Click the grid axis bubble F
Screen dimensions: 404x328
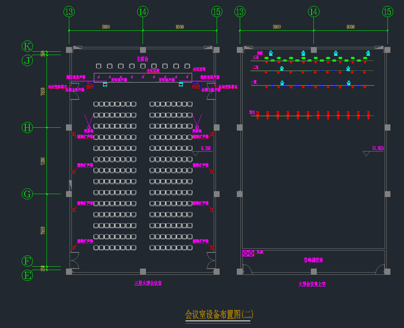click(27, 262)
